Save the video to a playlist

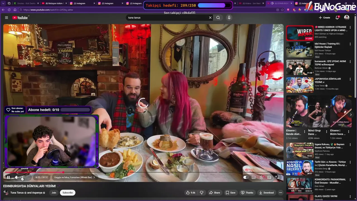point(231,193)
